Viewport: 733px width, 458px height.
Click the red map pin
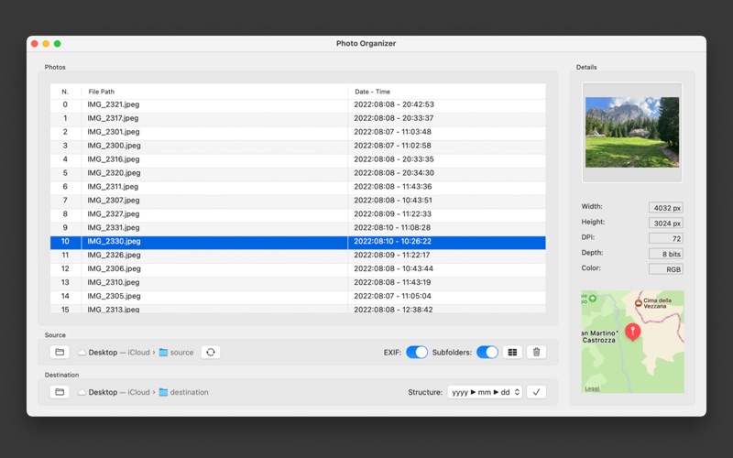pos(632,331)
